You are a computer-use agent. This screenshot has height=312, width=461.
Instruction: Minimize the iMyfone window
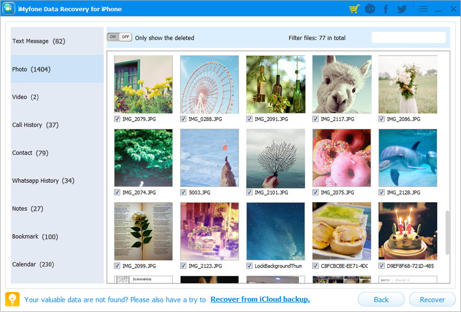point(438,9)
